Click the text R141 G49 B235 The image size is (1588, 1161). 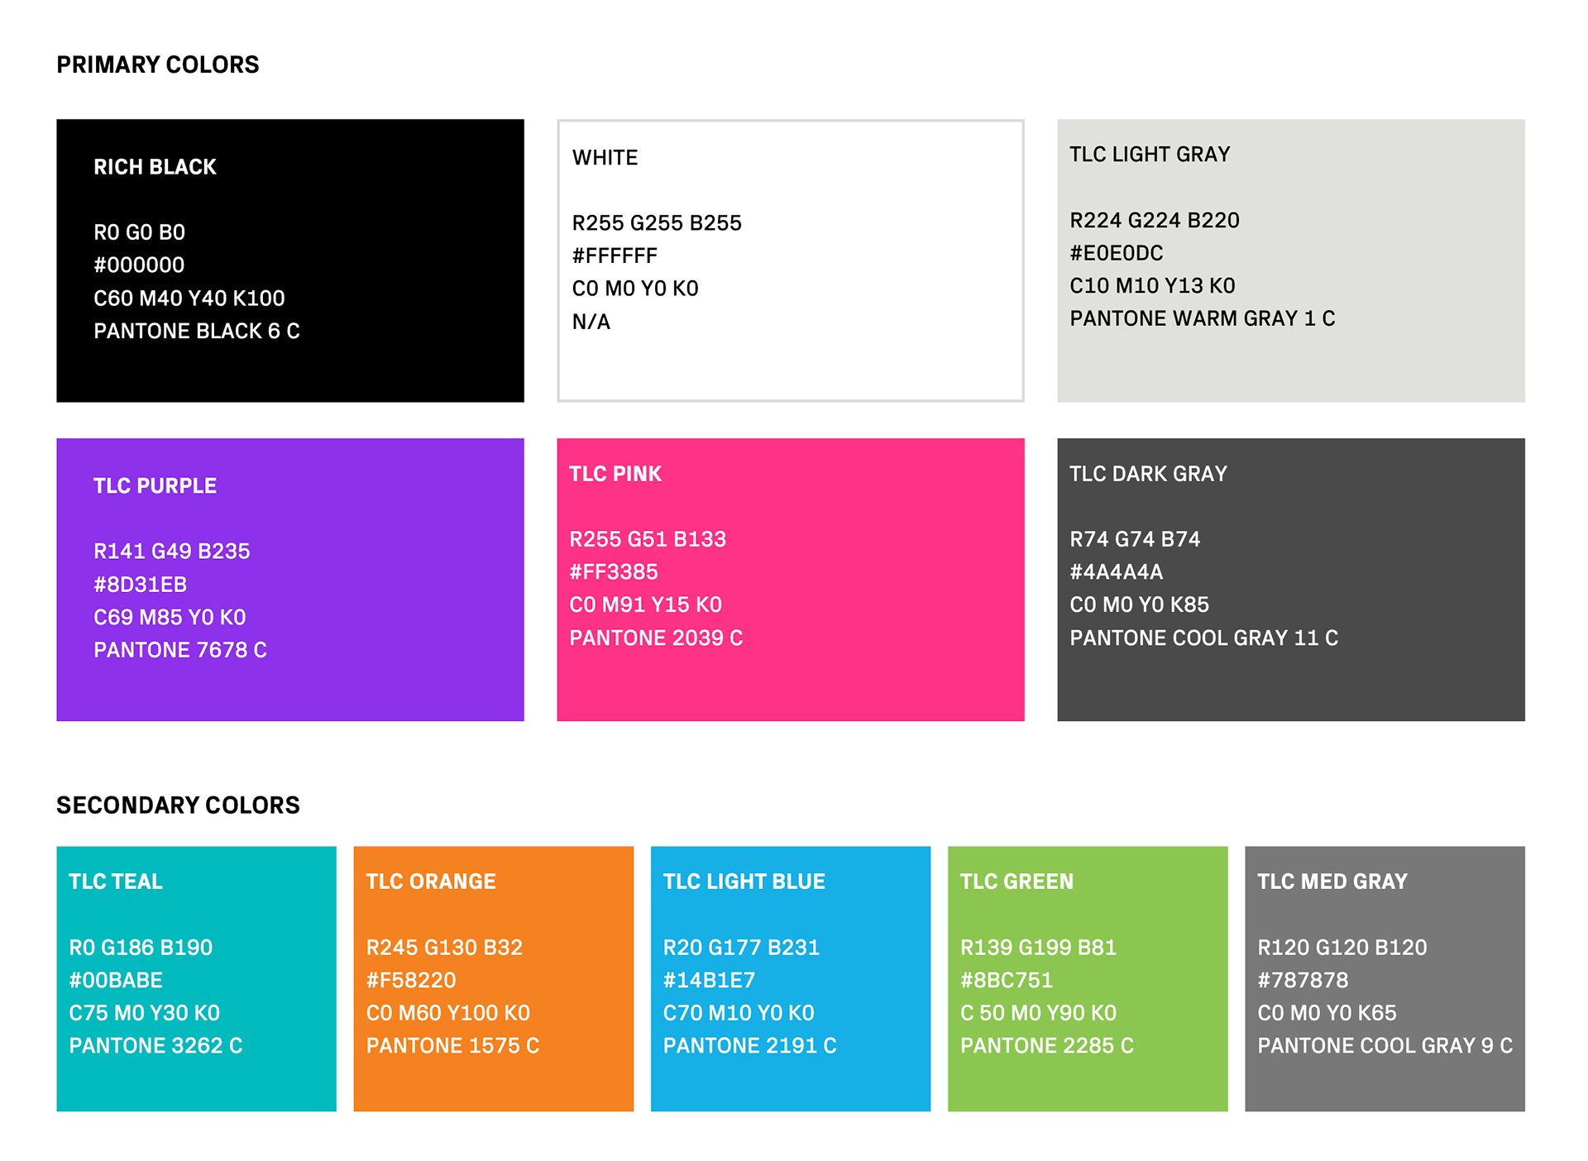tap(172, 551)
